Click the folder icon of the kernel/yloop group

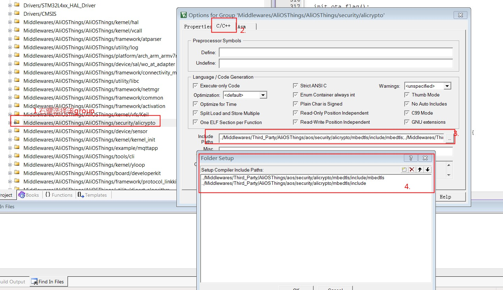[x=16, y=165]
